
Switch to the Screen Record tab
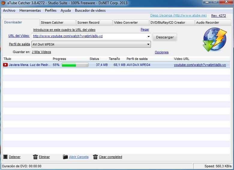[94, 22]
